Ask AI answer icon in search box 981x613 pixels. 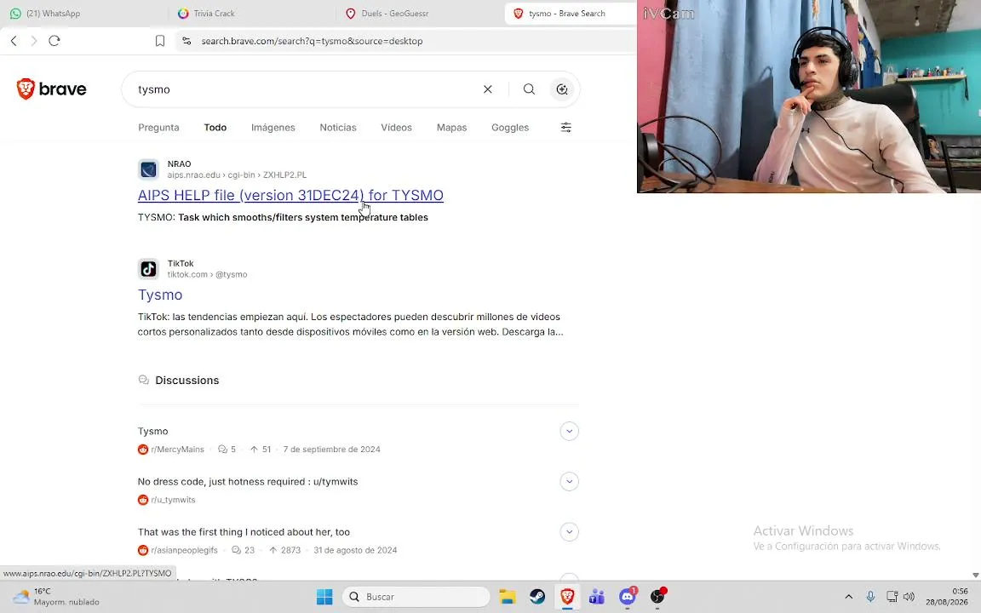562,89
